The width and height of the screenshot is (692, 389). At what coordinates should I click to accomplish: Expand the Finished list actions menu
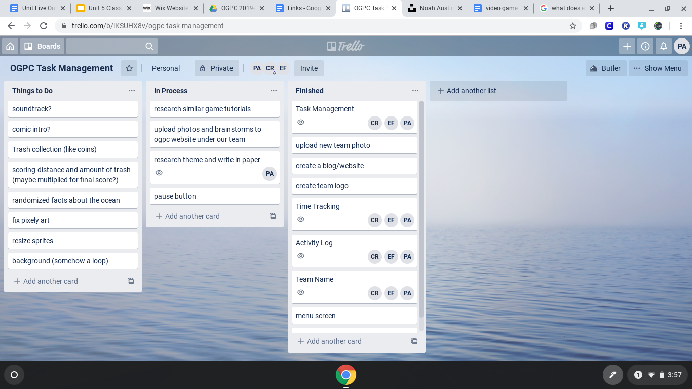(x=415, y=91)
